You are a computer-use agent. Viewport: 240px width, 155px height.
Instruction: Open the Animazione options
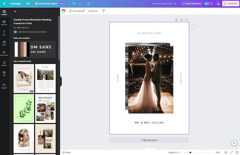(77, 11)
